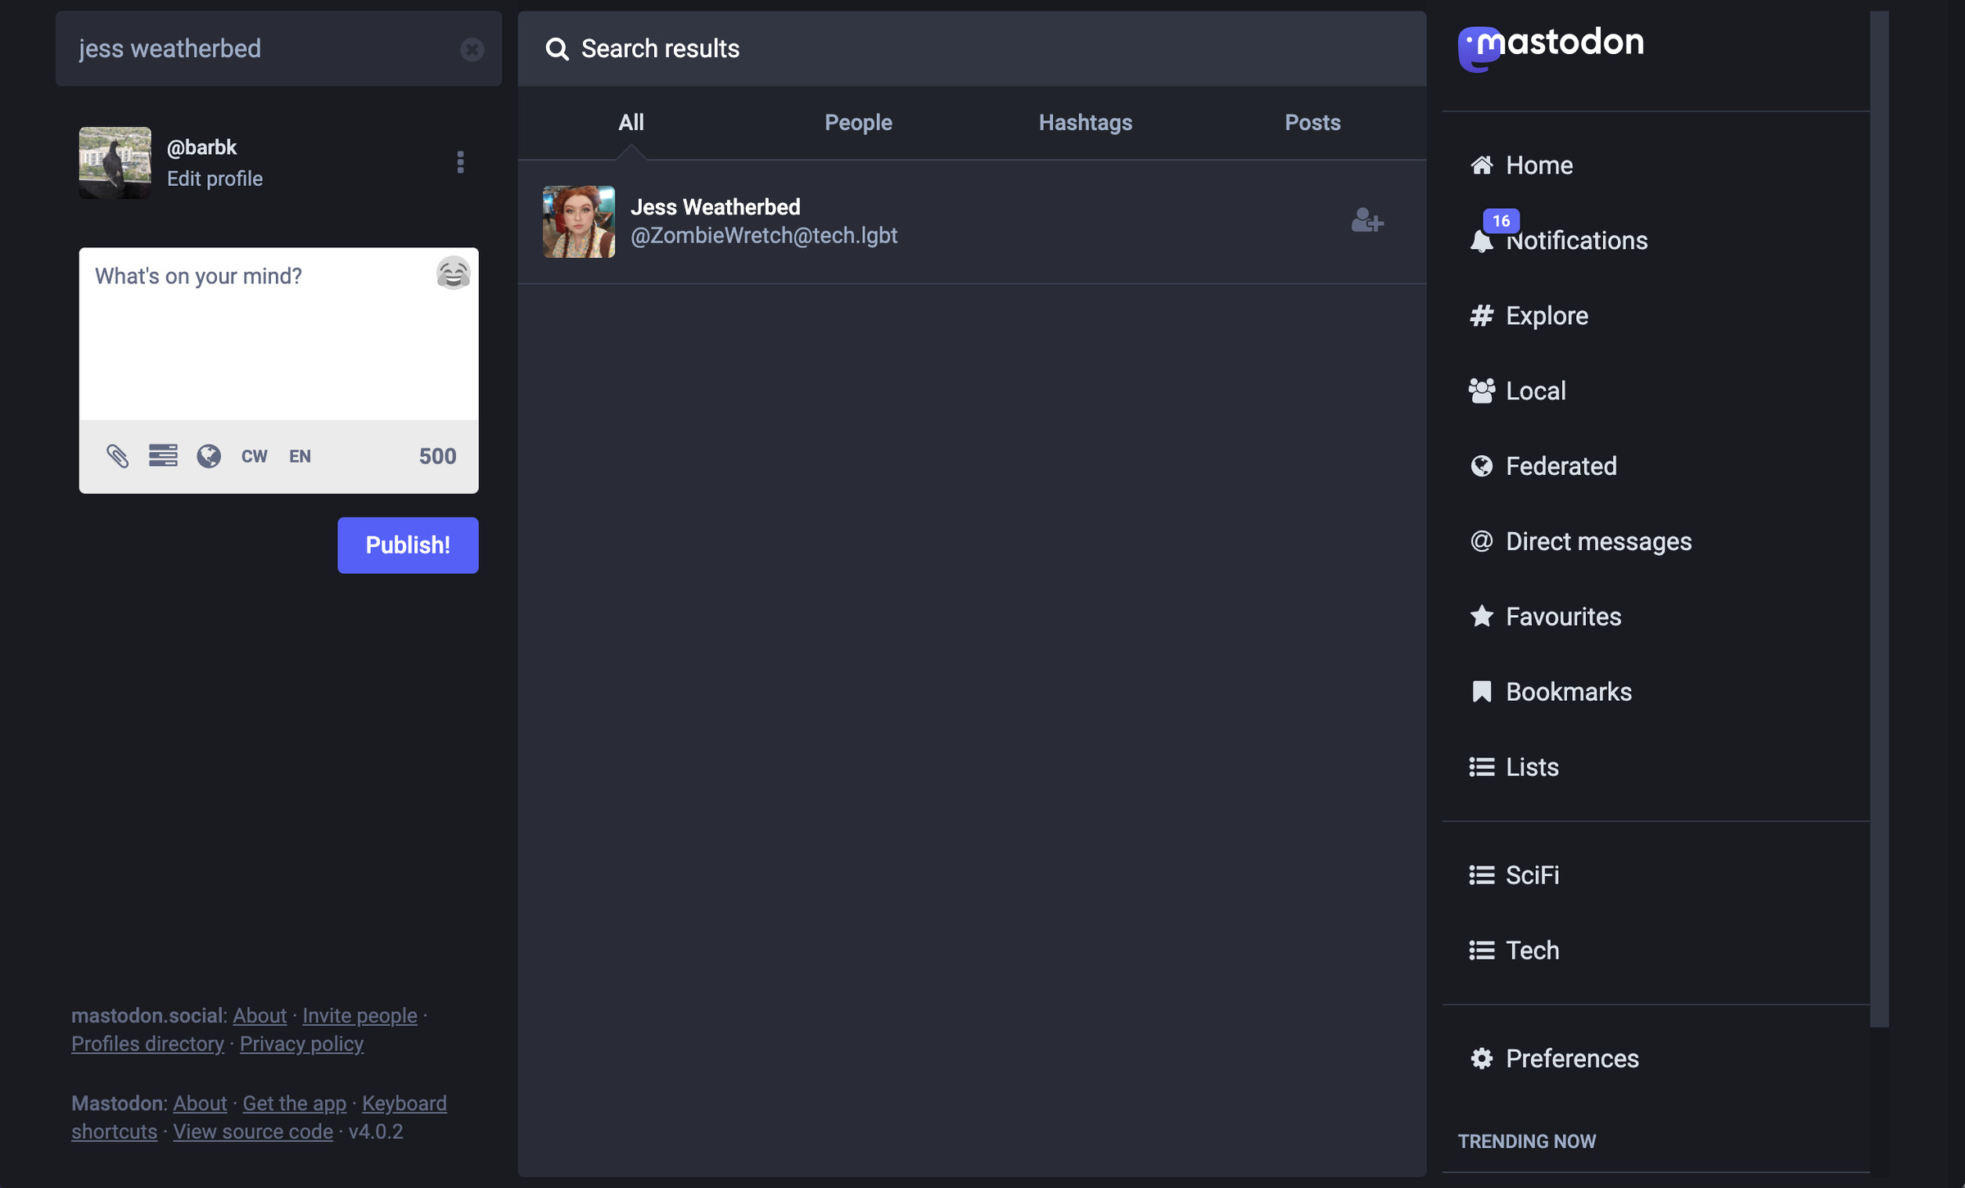Toggle the EN language selector
The height and width of the screenshot is (1188, 1965).
click(x=299, y=455)
